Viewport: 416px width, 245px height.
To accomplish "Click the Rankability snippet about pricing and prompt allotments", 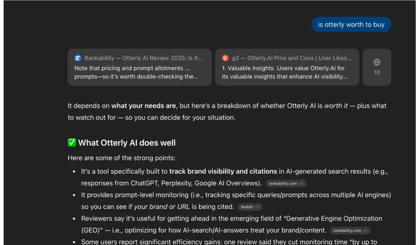I will (136, 72).
